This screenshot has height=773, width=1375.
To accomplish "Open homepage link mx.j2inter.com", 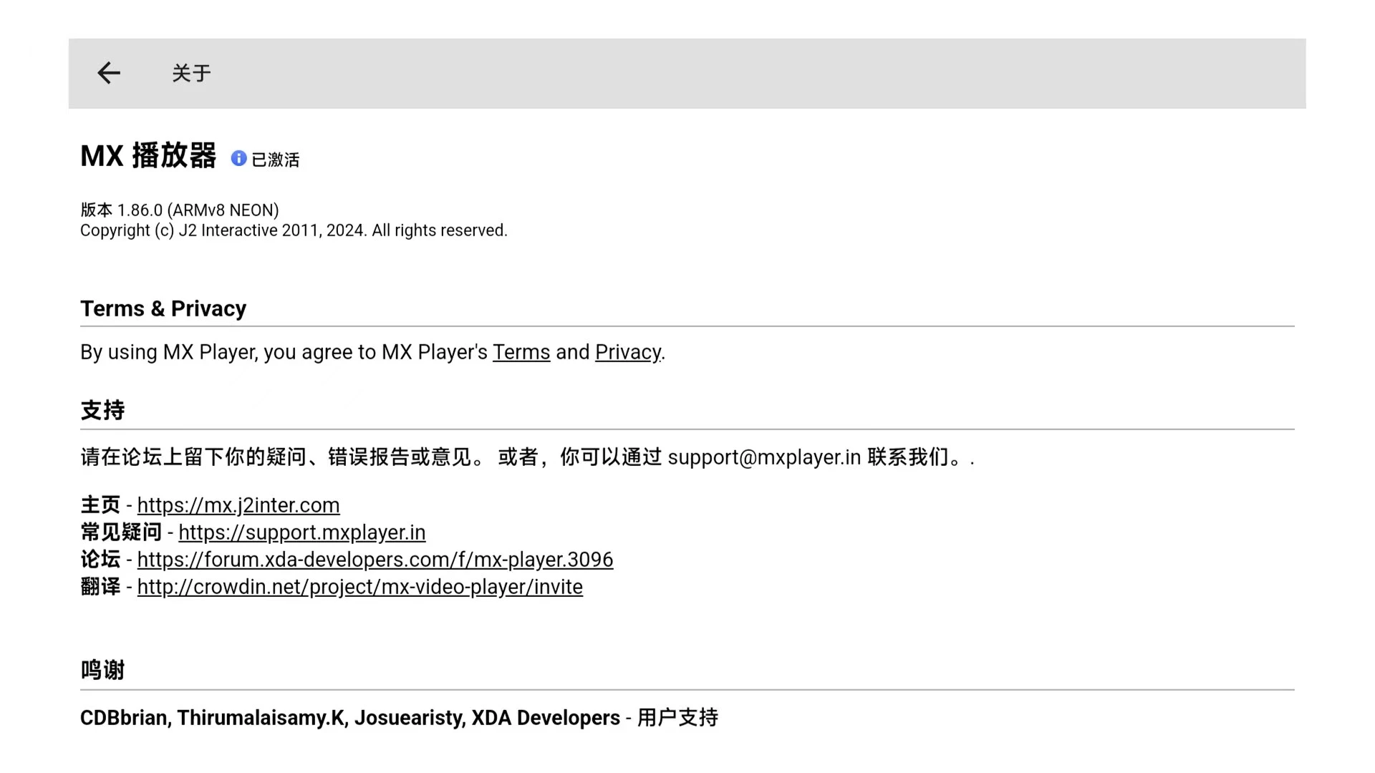I will [x=238, y=505].
